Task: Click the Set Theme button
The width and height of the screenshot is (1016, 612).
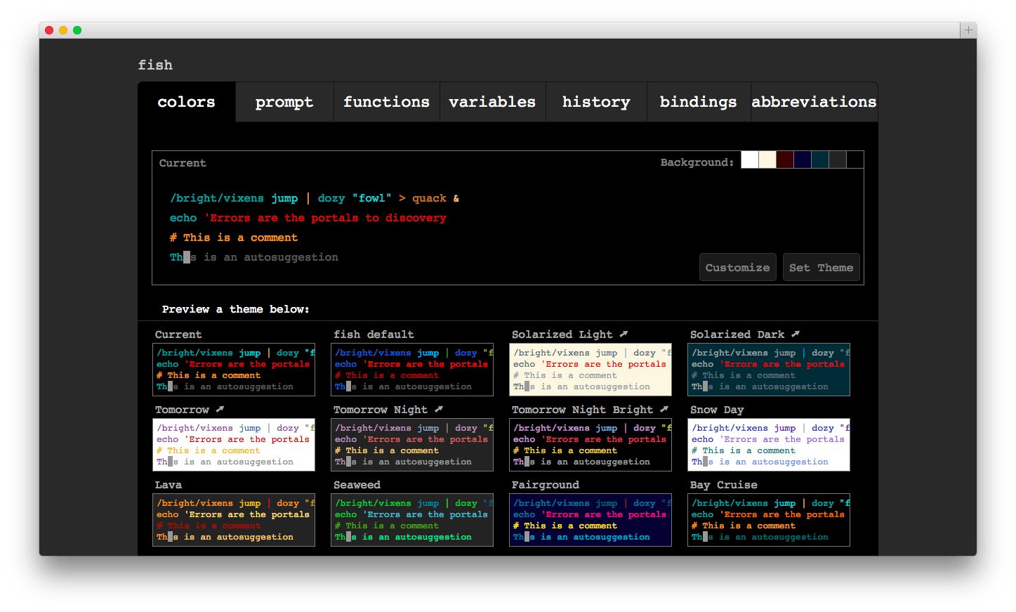Action: (x=821, y=267)
